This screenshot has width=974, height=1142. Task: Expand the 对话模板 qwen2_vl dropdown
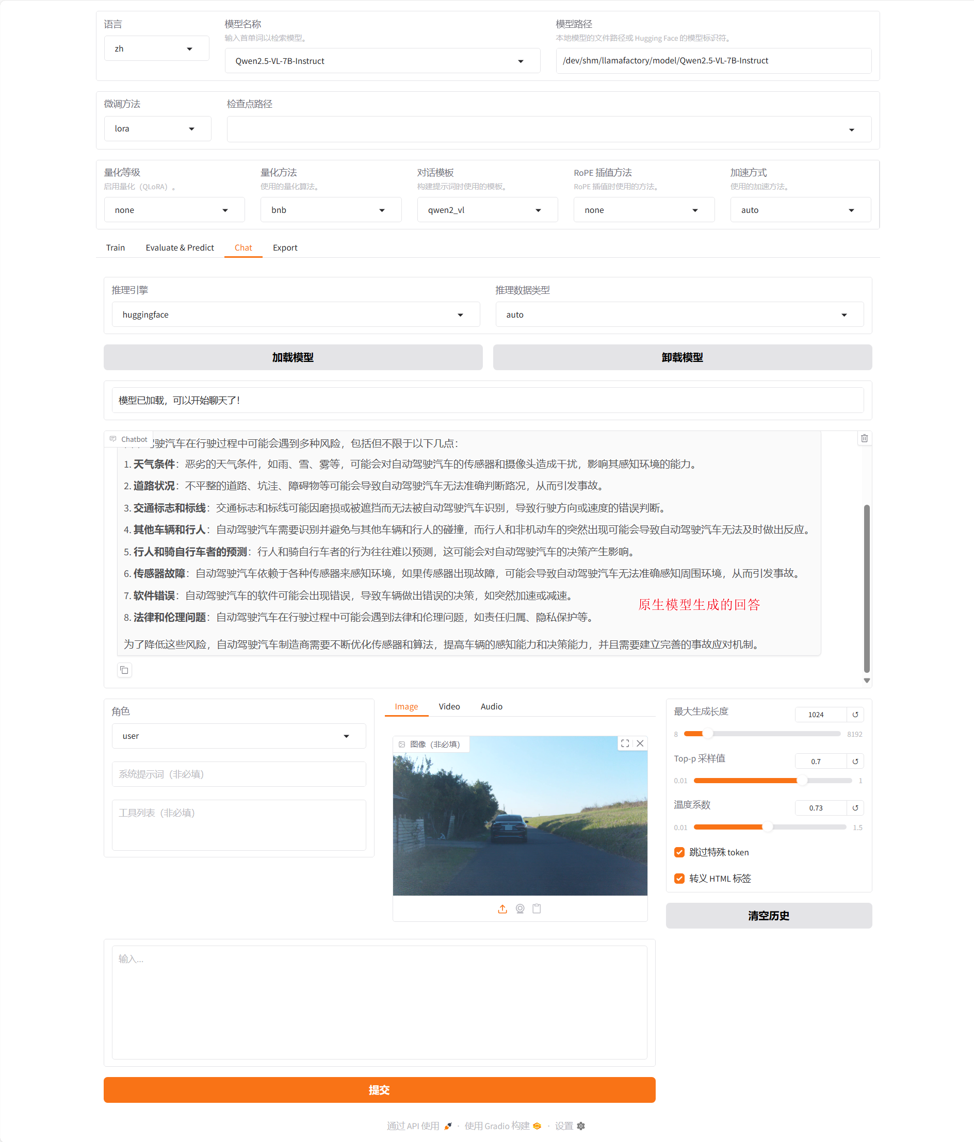click(487, 210)
